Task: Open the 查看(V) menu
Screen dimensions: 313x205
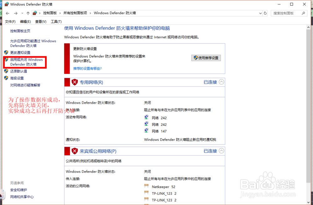Action: (41, 22)
